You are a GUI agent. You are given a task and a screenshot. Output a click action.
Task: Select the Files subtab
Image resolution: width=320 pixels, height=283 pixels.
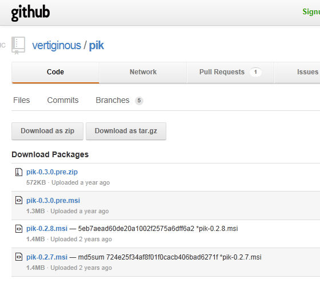pyautogui.click(x=22, y=100)
